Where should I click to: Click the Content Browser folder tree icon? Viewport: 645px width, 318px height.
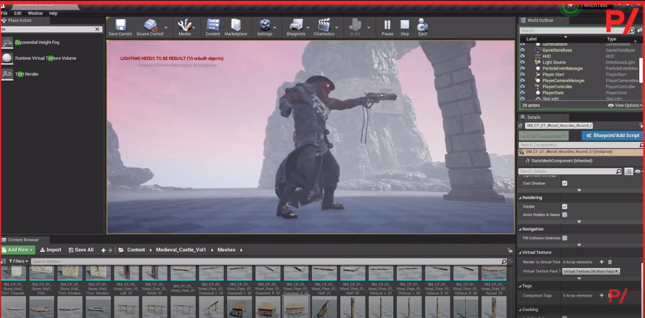point(122,250)
